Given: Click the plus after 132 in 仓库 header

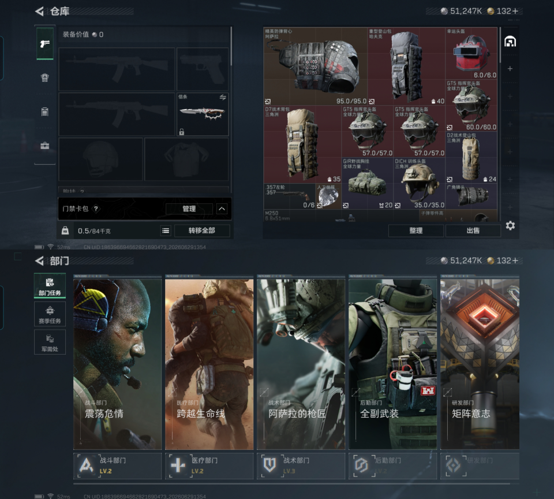Looking at the screenshot, I should 515,12.
